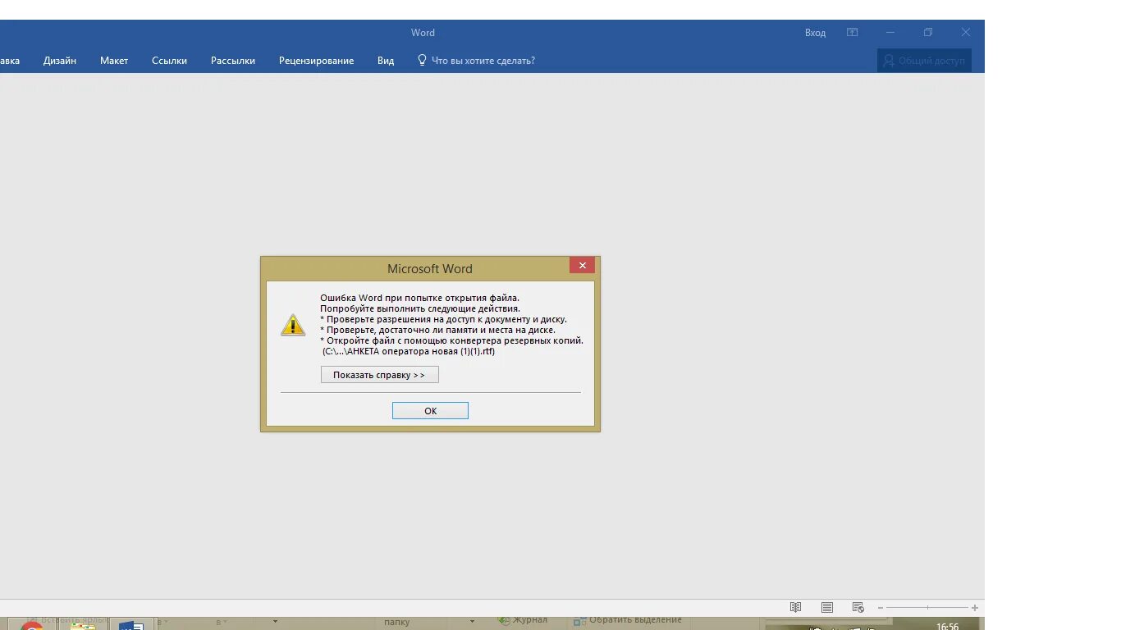This screenshot has height=630, width=1121.
Task: Click Журнал in the background window
Action: point(524,621)
